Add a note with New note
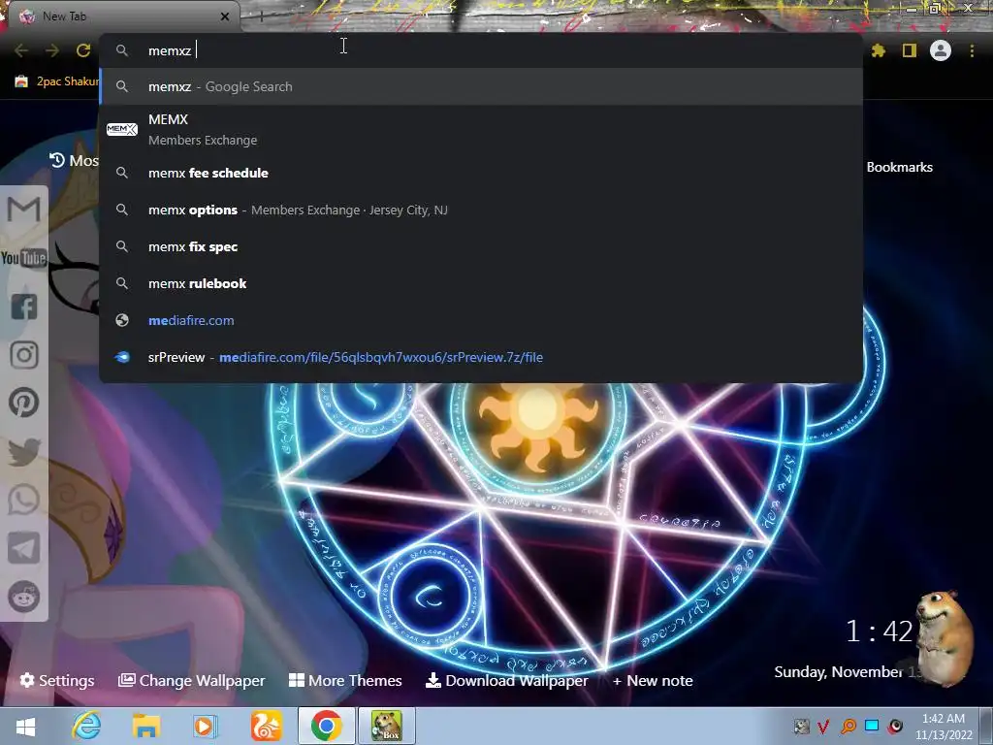This screenshot has width=993, height=745. click(x=653, y=680)
